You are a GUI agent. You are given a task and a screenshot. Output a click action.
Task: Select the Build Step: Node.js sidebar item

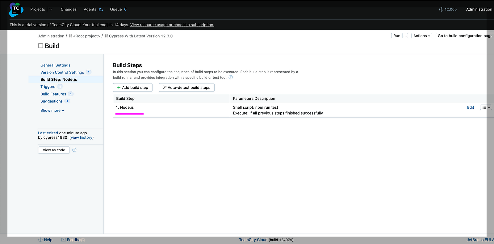point(59,79)
